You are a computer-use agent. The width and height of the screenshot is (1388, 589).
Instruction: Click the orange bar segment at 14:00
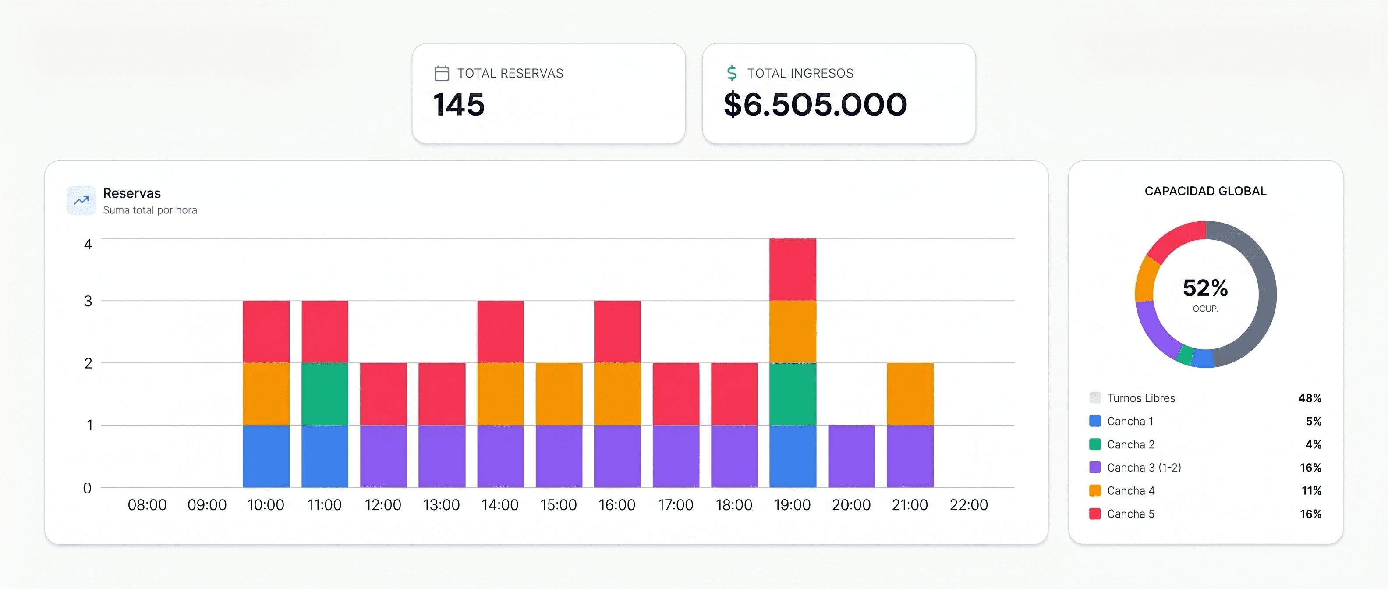500,394
